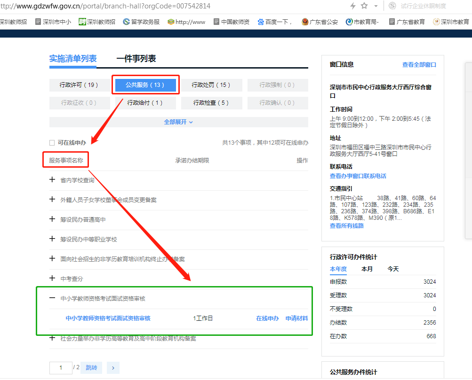Click the next page arrow button

[x=113, y=367]
